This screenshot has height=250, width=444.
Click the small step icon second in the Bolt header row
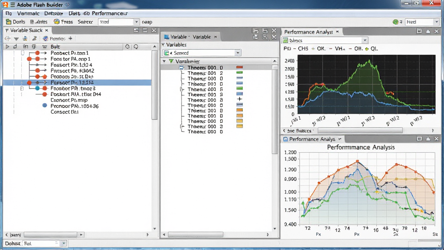15,46
